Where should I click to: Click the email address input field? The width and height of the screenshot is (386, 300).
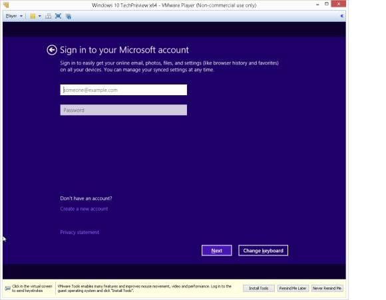[124, 90]
